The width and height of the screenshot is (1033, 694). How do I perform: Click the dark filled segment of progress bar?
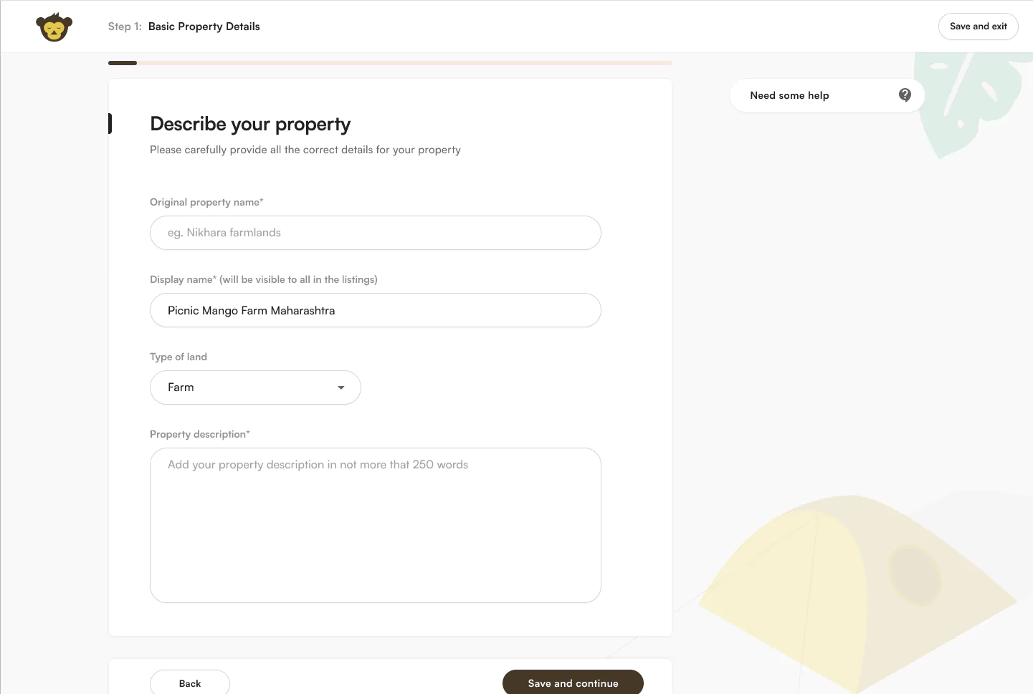[123, 63]
